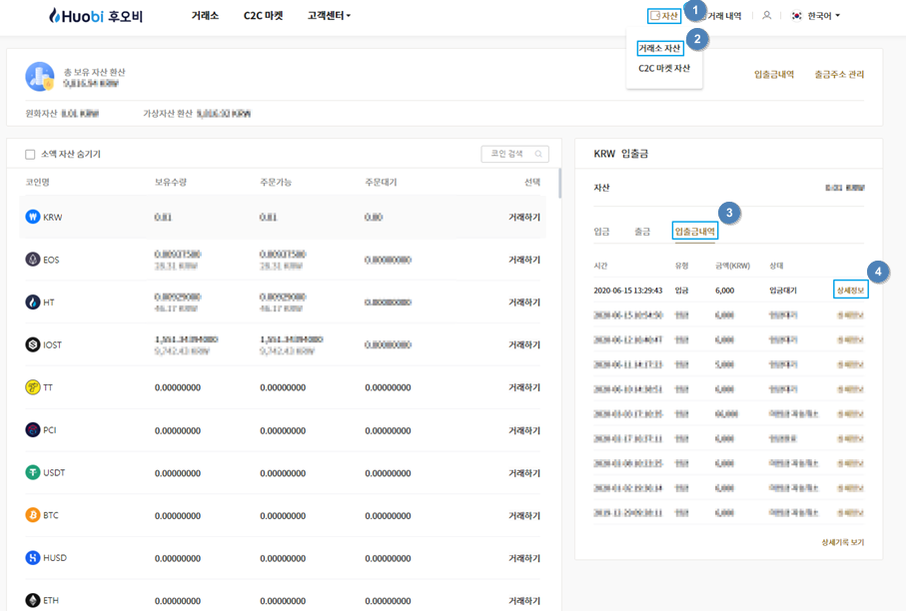Click the KRW coin icon
906x611 pixels.
33,217
